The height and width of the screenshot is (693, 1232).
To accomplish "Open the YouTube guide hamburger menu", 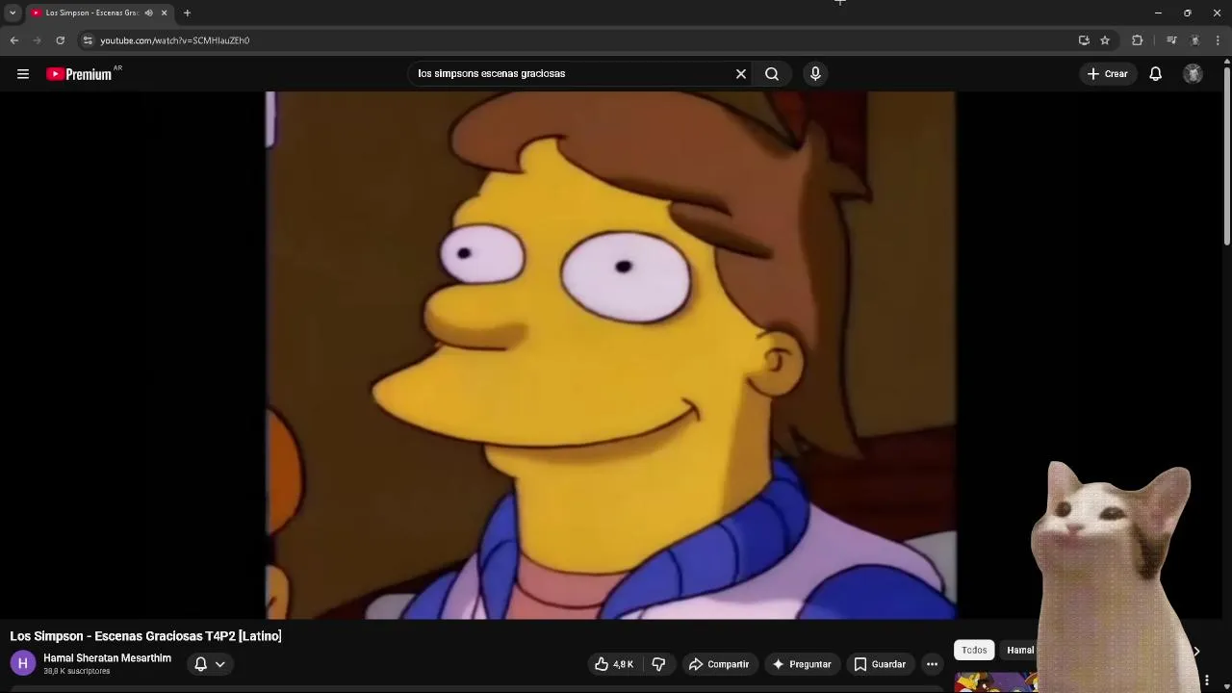I will pyautogui.click(x=23, y=73).
